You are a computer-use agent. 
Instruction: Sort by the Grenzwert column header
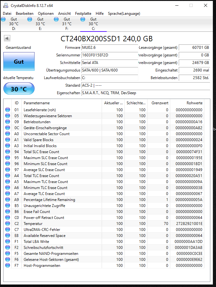tap(159, 103)
